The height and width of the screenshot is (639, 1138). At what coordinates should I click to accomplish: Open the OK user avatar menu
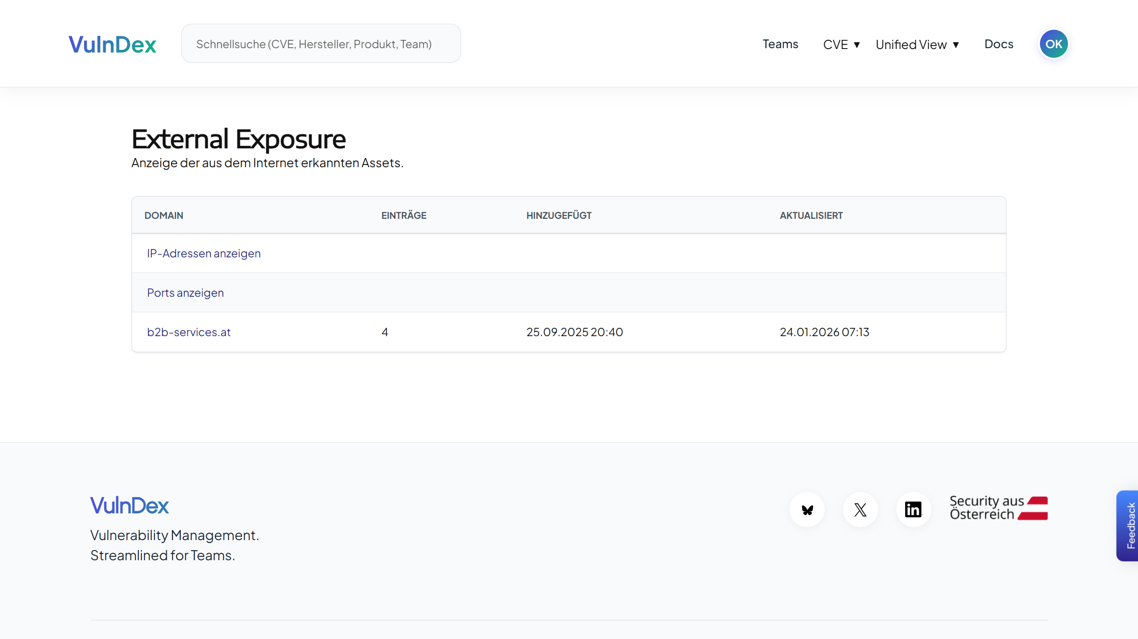pyautogui.click(x=1053, y=44)
